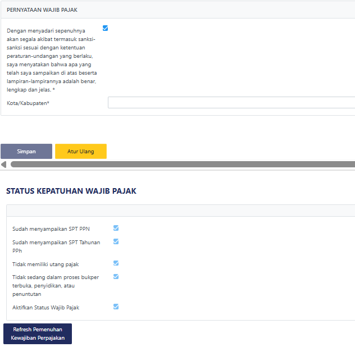
Task: Disable the Aktifkan Status Wajib Pajak checkbox
Action: (x=116, y=307)
